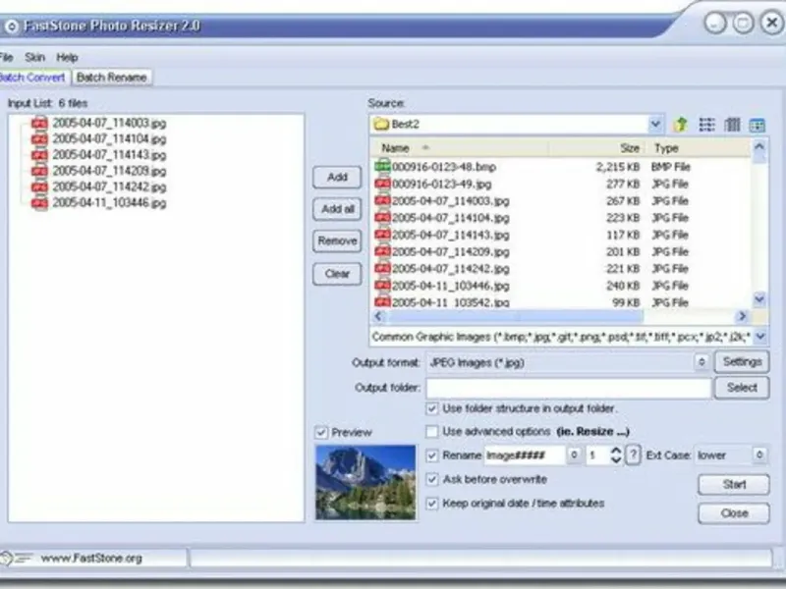This screenshot has height=589, width=786.
Task: Select 2005-04-07_114242.jpg in source list
Action: (x=450, y=268)
